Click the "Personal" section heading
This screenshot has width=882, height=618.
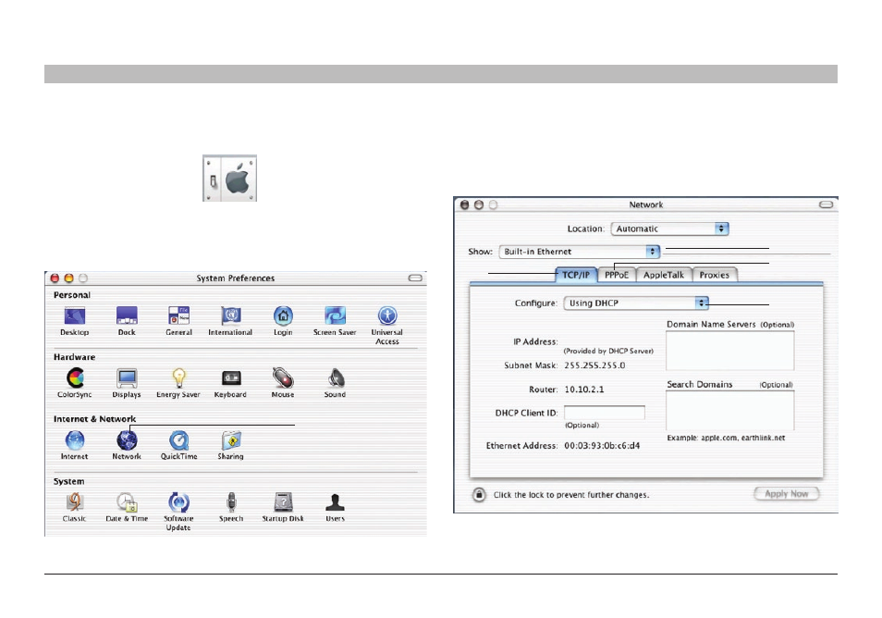(x=72, y=295)
